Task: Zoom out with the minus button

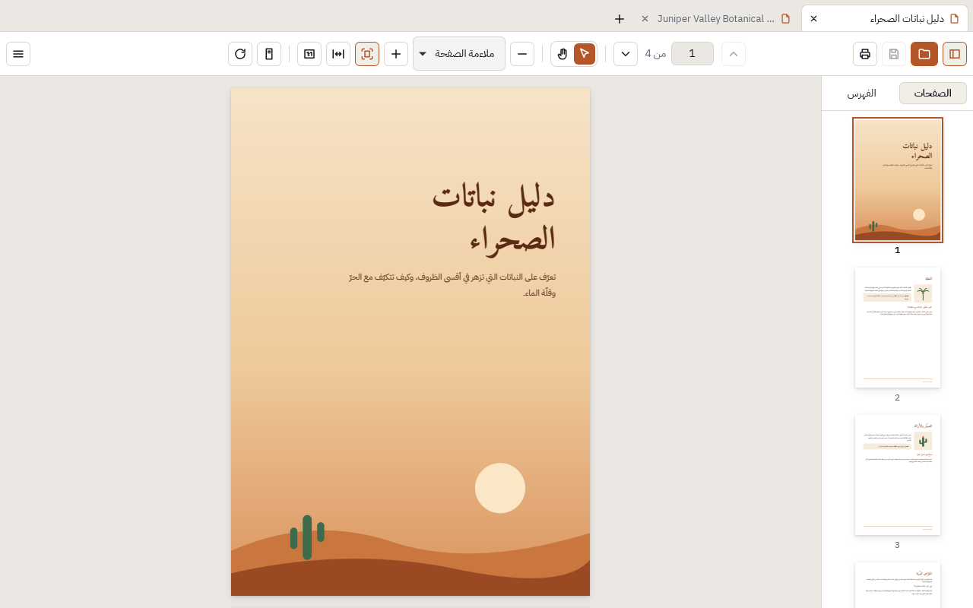Action: pyautogui.click(x=522, y=54)
